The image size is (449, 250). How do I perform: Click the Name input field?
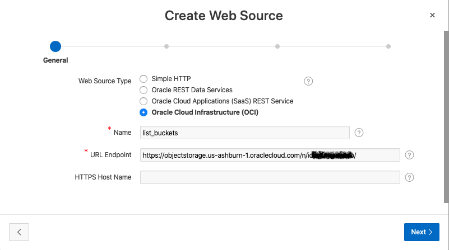tap(245, 133)
